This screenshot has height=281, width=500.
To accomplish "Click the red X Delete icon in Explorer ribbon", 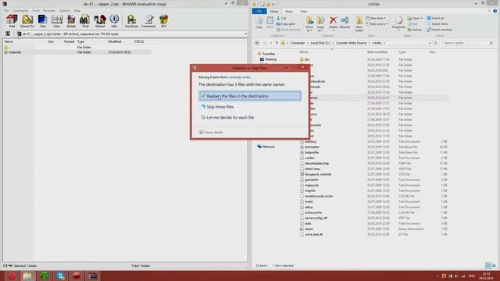I will (333, 23).
